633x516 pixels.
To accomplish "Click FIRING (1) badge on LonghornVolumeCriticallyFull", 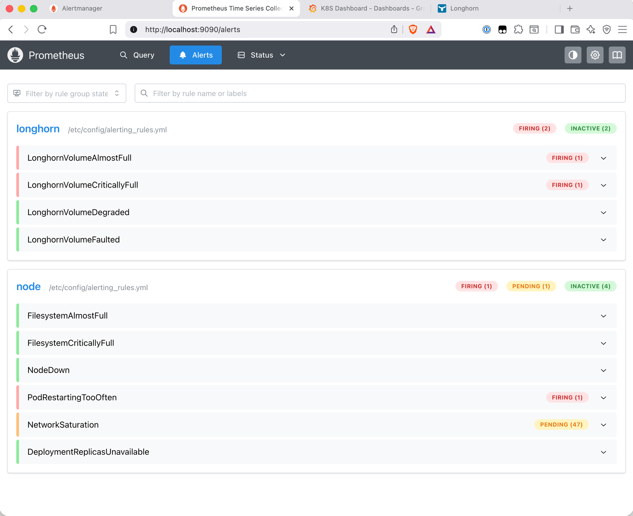I will [x=567, y=185].
